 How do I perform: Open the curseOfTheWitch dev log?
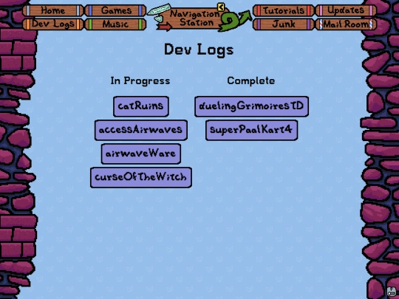[141, 177]
